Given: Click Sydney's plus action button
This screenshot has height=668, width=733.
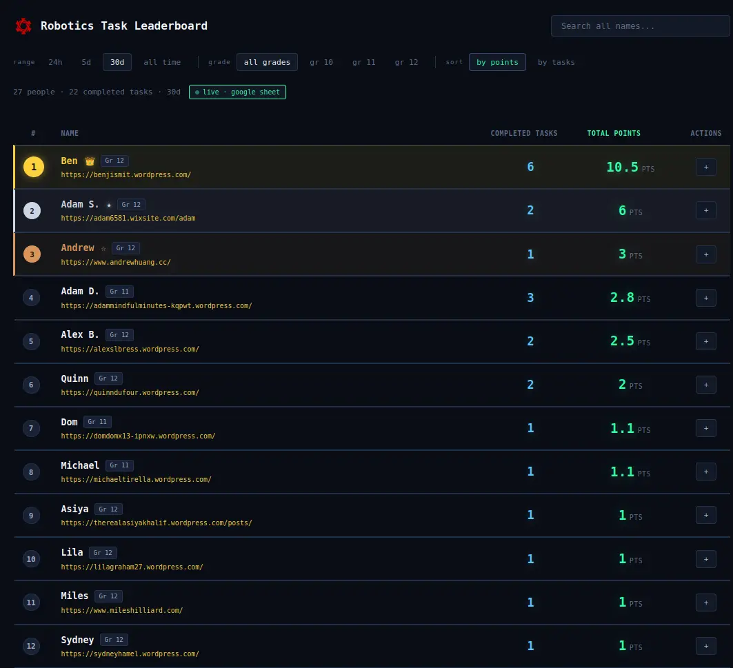Looking at the screenshot, I should (x=706, y=646).
